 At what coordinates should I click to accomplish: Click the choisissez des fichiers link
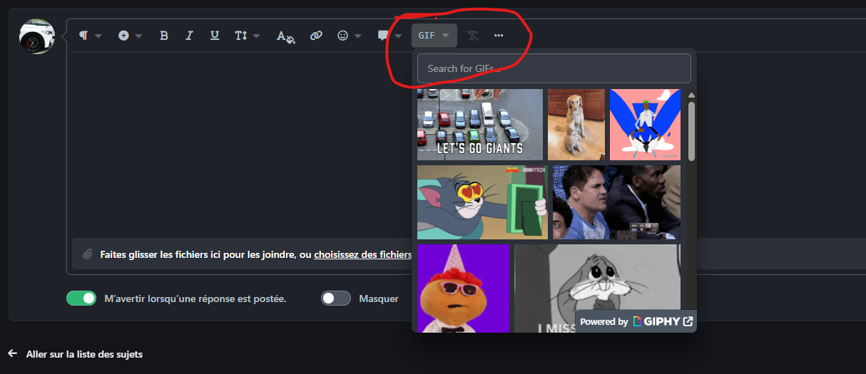[363, 254]
